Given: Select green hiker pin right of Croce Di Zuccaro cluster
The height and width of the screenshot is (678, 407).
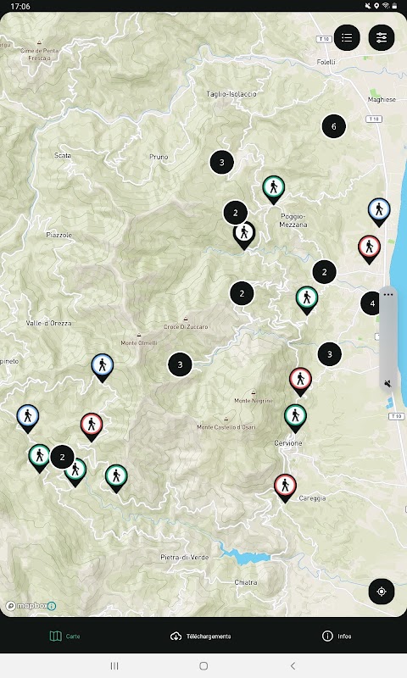Looking at the screenshot, I should click(x=307, y=300).
